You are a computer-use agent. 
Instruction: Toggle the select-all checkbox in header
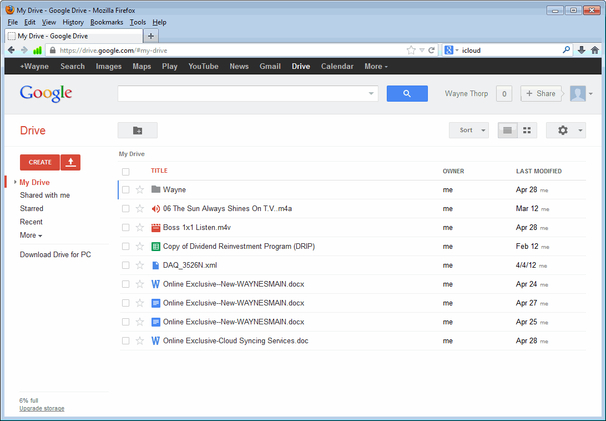[x=125, y=172]
